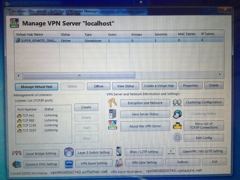Click the Clustering Status button
The height and width of the screenshot is (180, 240).
coord(204,114)
